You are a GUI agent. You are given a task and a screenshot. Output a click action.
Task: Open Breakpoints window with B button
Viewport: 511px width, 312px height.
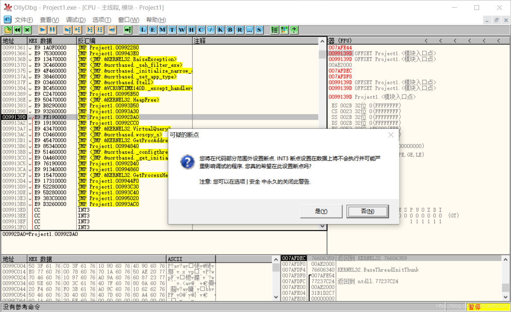point(230,30)
